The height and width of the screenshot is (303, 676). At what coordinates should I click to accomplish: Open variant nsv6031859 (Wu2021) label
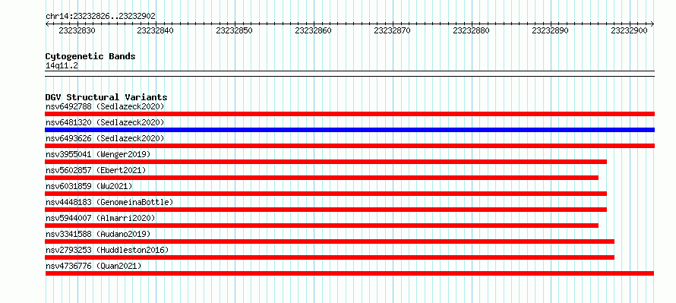point(89,186)
